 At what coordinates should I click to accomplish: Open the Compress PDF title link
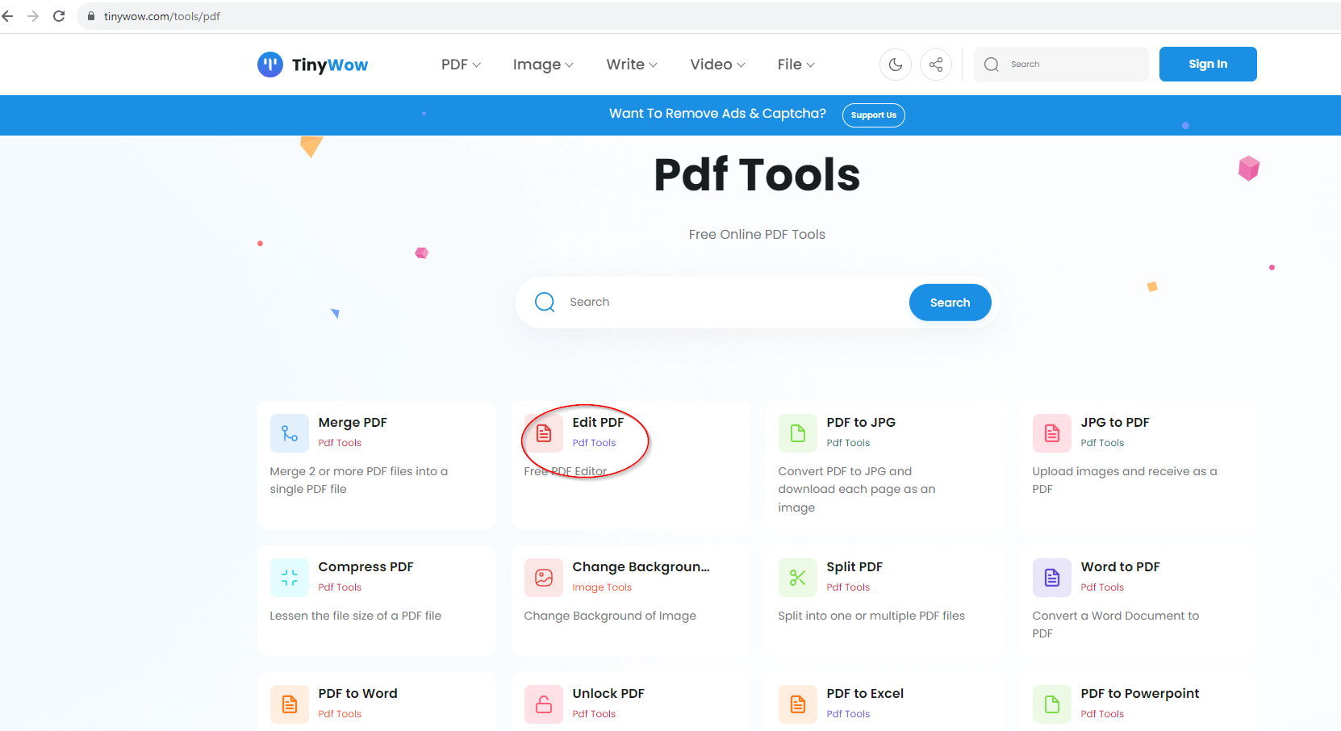click(366, 567)
